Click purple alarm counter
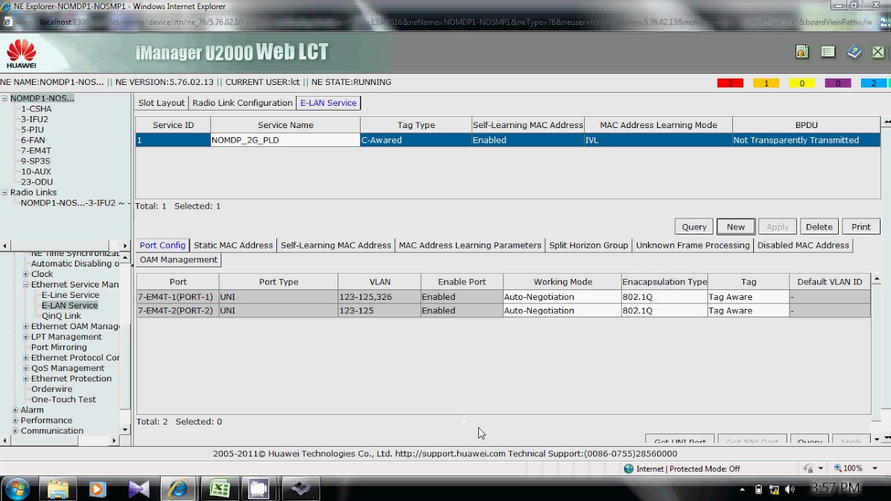891x501 pixels. click(x=838, y=83)
